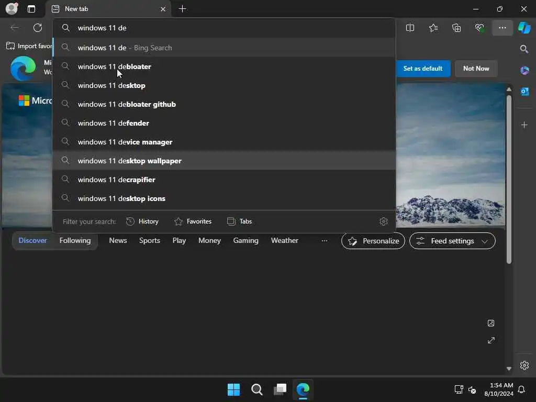Click the muted volume tray icon
Image resolution: width=536 pixels, height=402 pixels.
(x=472, y=389)
